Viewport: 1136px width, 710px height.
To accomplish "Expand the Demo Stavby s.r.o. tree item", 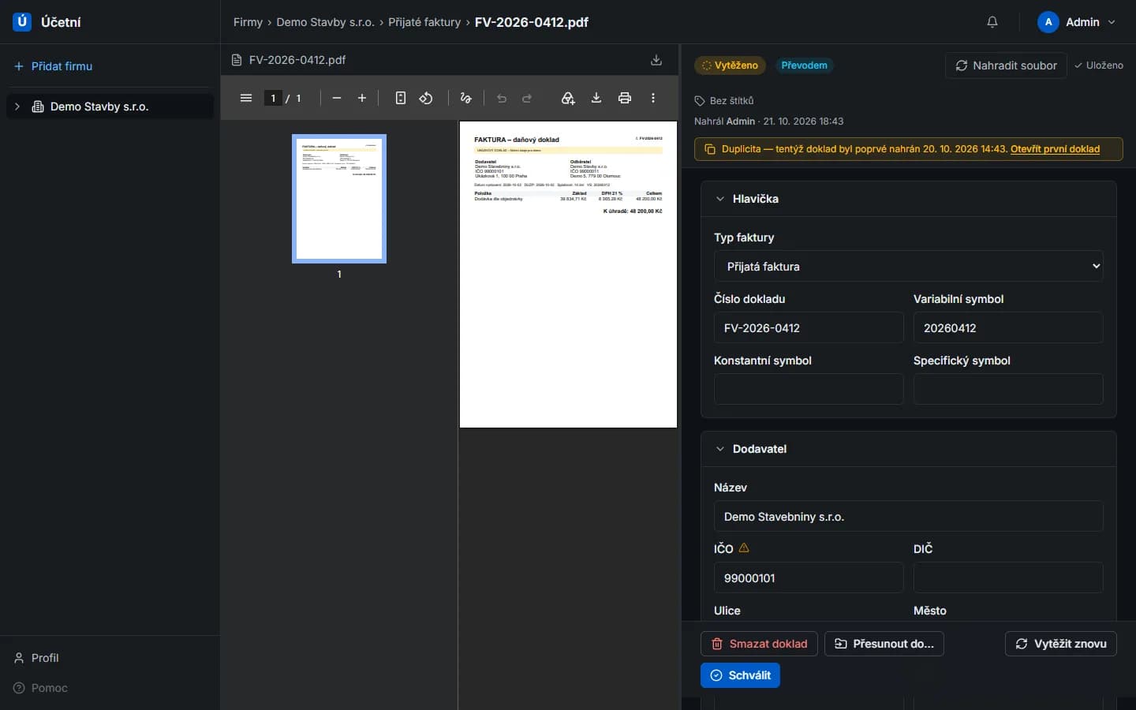I will 17,106.
